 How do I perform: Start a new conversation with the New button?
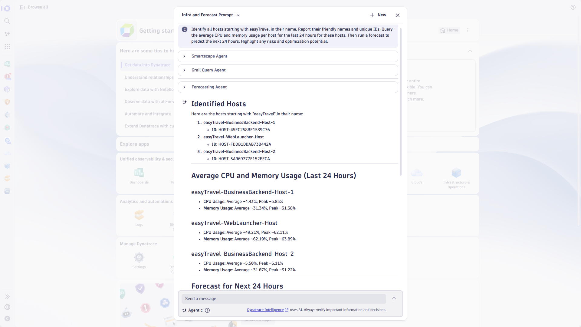(x=378, y=15)
